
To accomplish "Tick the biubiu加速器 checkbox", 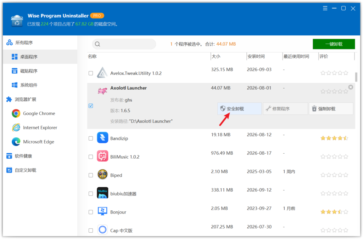I will [91, 194].
